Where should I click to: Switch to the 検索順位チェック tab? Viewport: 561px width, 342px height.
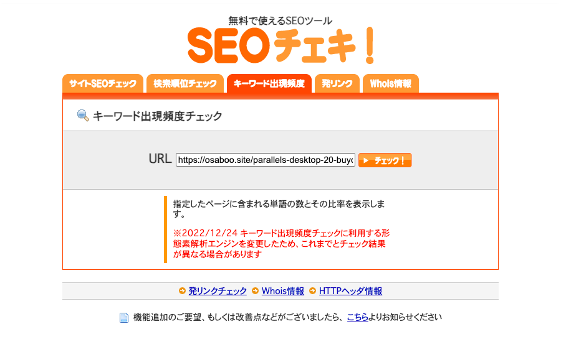pos(185,83)
